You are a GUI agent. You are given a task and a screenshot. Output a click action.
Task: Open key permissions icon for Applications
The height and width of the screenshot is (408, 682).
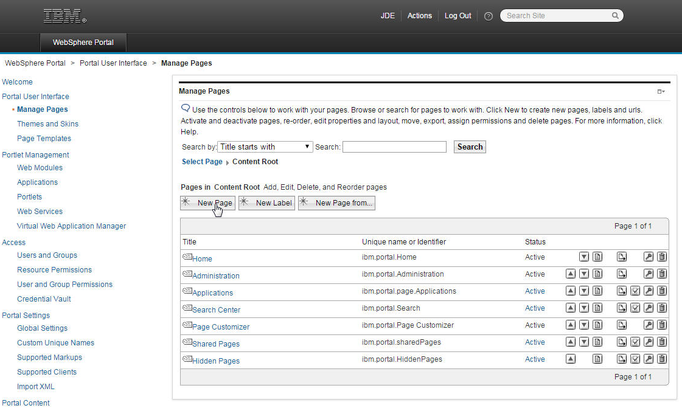pyautogui.click(x=648, y=291)
